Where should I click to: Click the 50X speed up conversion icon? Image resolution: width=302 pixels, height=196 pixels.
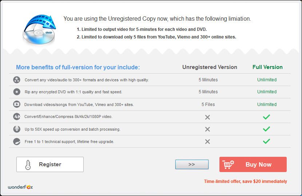(16, 129)
